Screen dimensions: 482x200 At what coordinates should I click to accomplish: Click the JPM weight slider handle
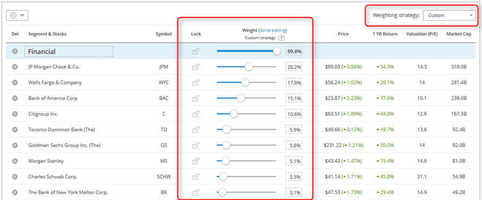248,66
